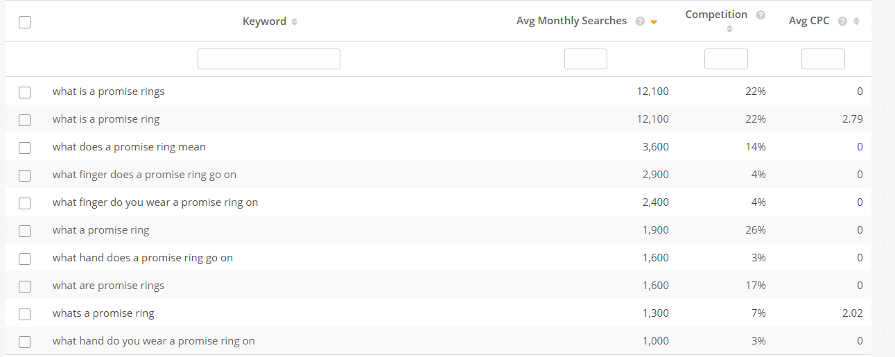This screenshot has height=357, width=895.
Task: Click the Avg CPC filter field
Action: point(823,59)
